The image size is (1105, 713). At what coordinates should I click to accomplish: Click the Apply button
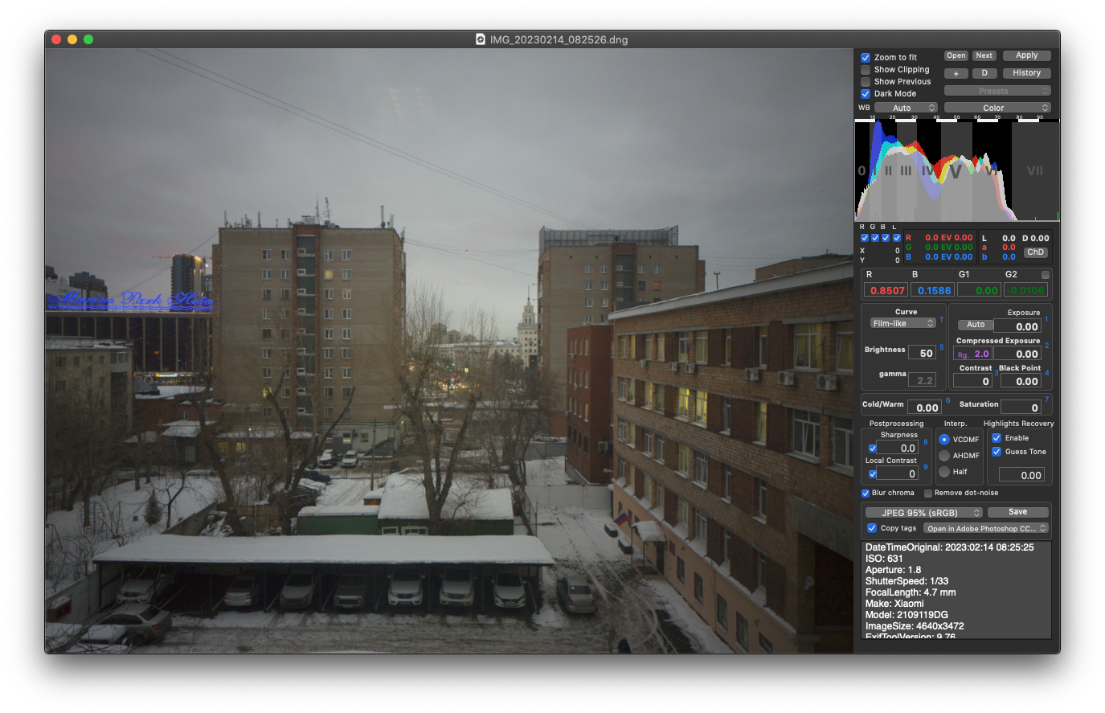(x=1027, y=55)
